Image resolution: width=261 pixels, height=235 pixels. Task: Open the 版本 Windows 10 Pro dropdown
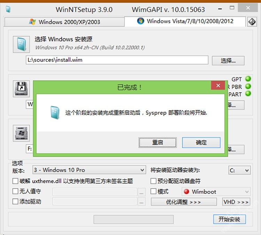click(89, 170)
